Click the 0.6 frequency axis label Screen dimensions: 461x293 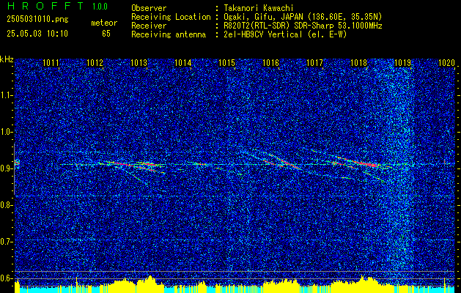pyautogui.click(x=7, y=278)
